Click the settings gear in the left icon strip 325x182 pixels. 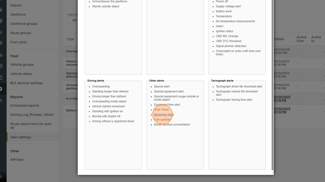coord(1,89)
